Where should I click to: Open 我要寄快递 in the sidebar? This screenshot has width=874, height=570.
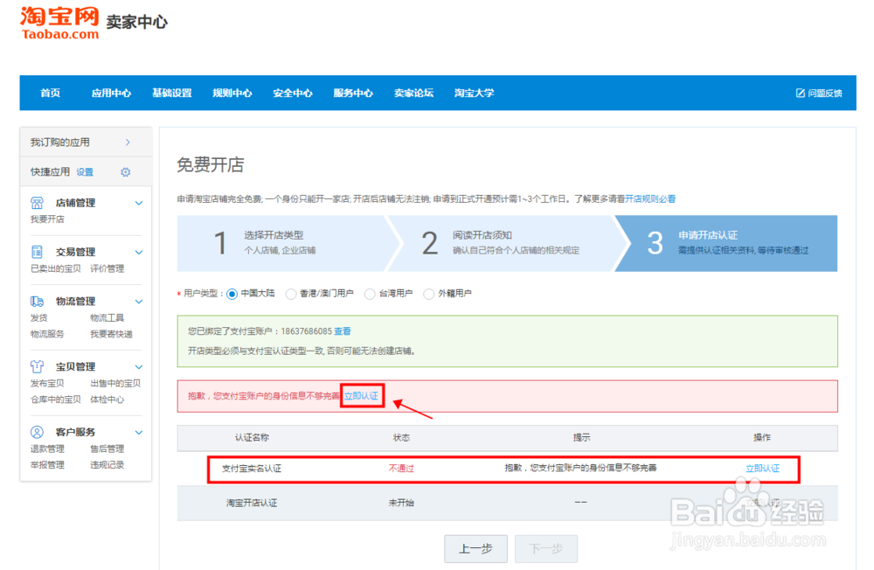coord(112,334)
